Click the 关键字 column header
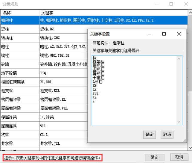The width and height of the screenshot is (192, 163). tap(114, 13)
